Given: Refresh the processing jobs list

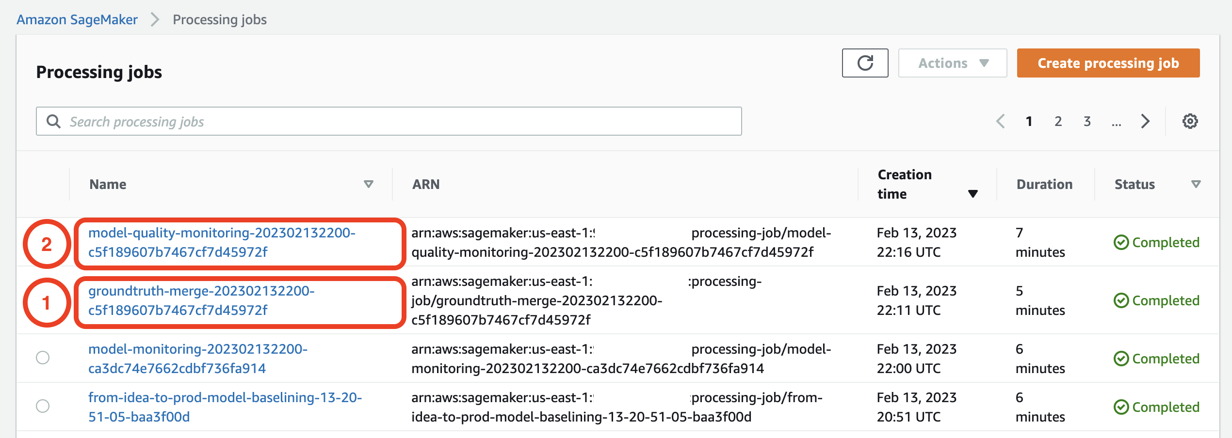Looking at the screenshot, I should click(865, 63).
